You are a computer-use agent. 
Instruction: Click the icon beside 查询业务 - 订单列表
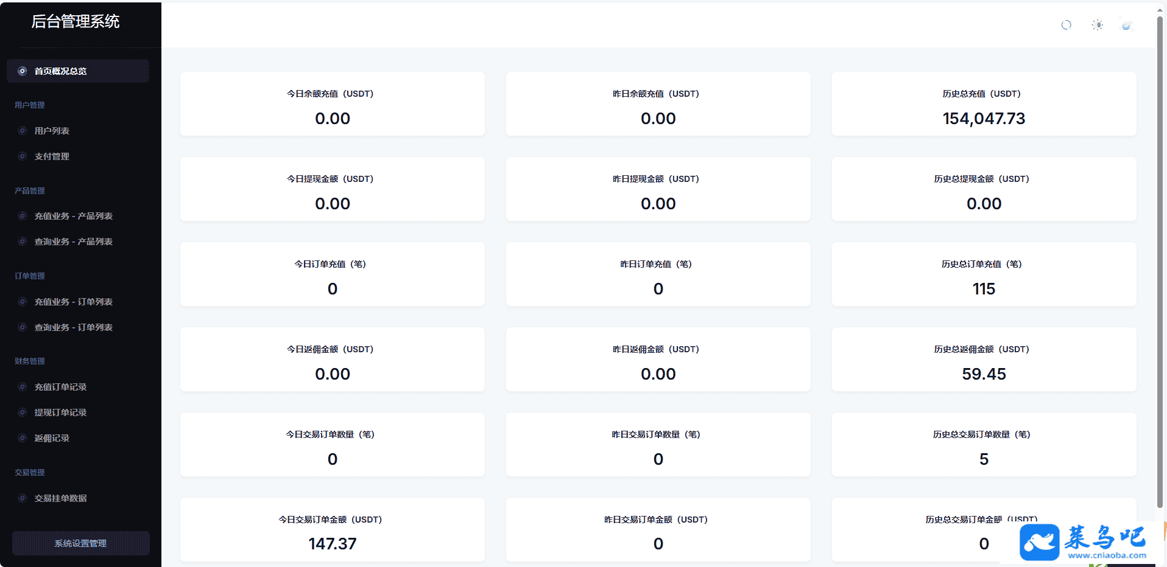coord(23,327)
